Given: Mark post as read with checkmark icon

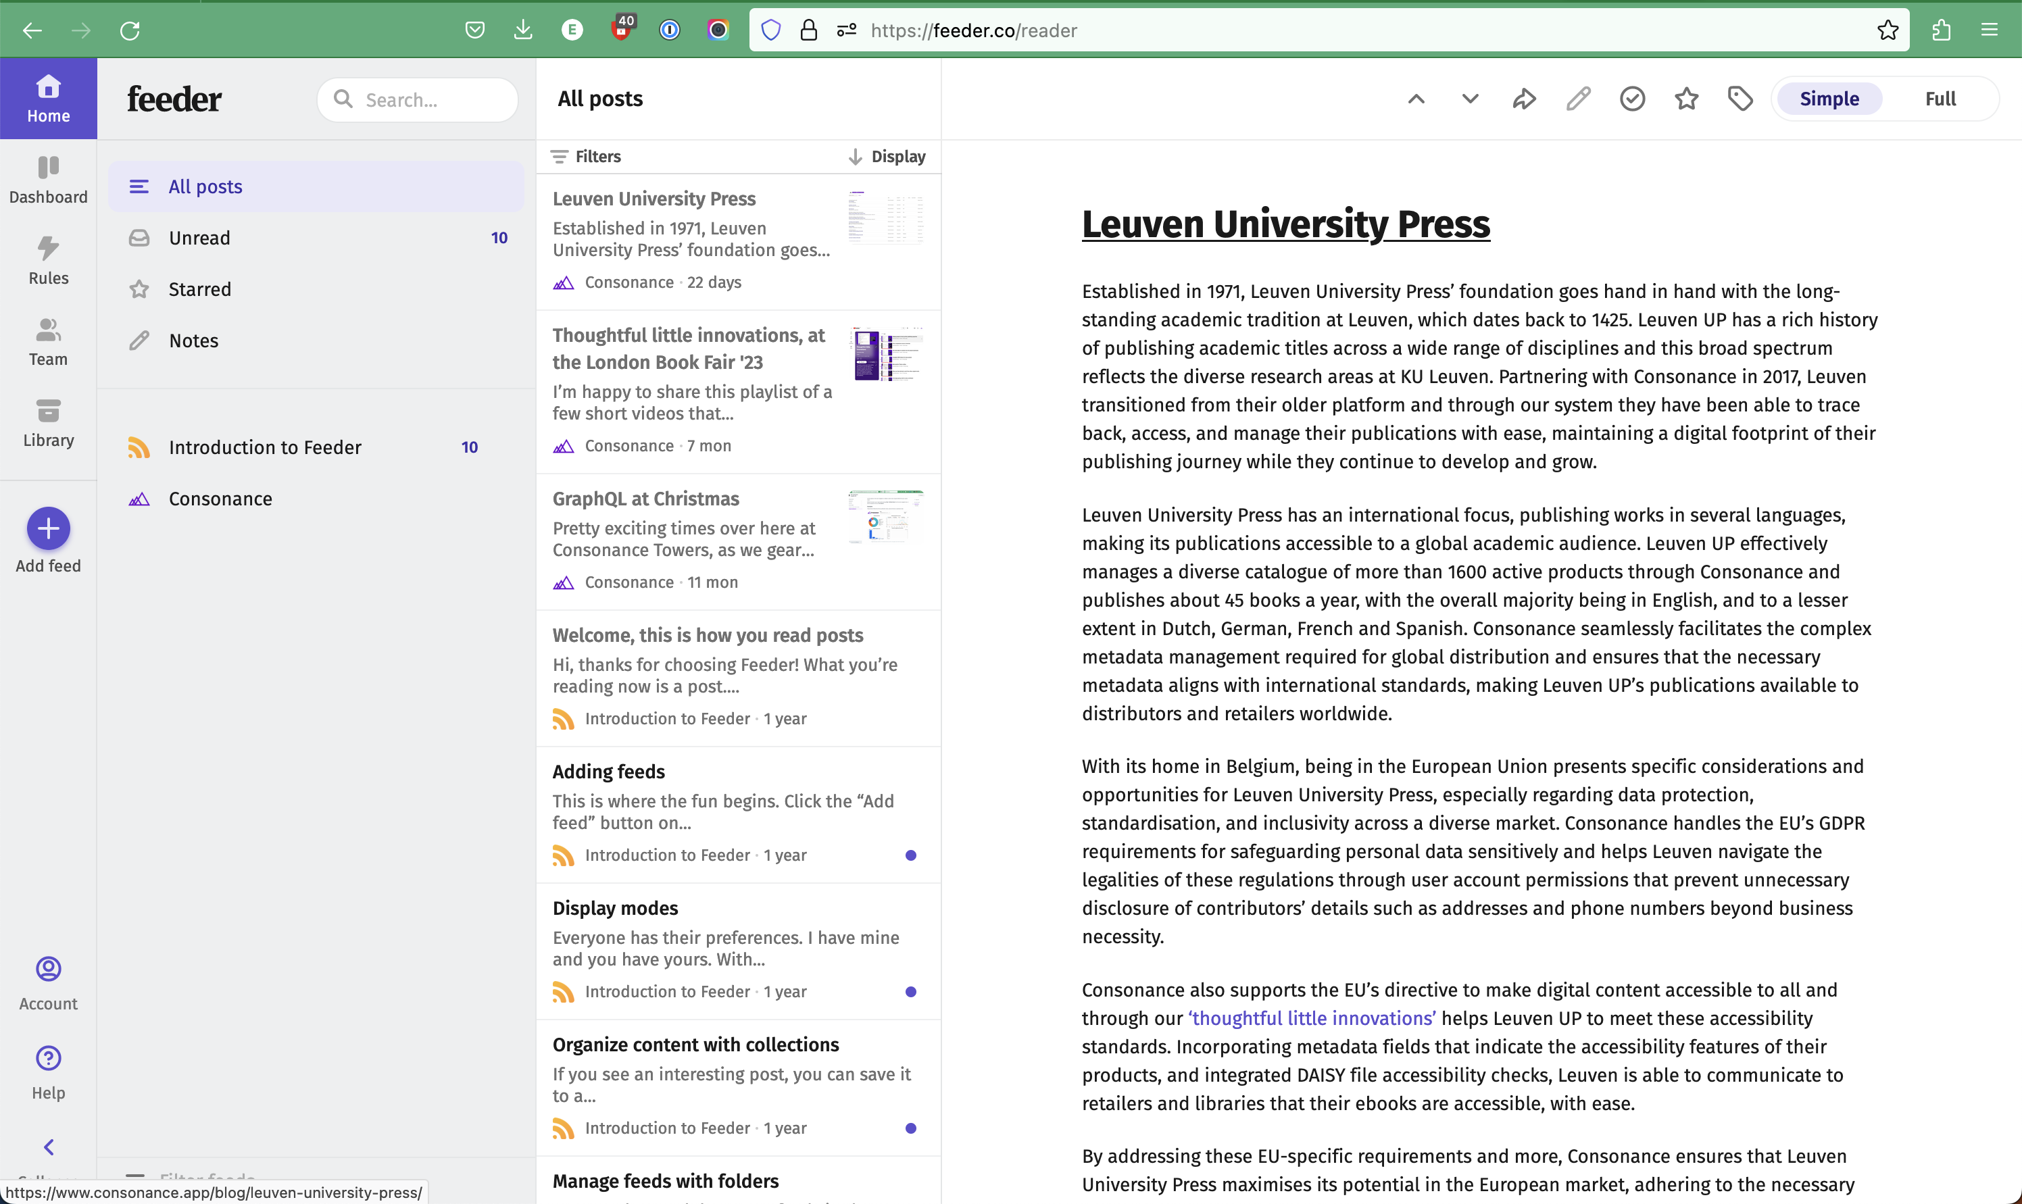Looking at the screenshot, I should 1631,99.
